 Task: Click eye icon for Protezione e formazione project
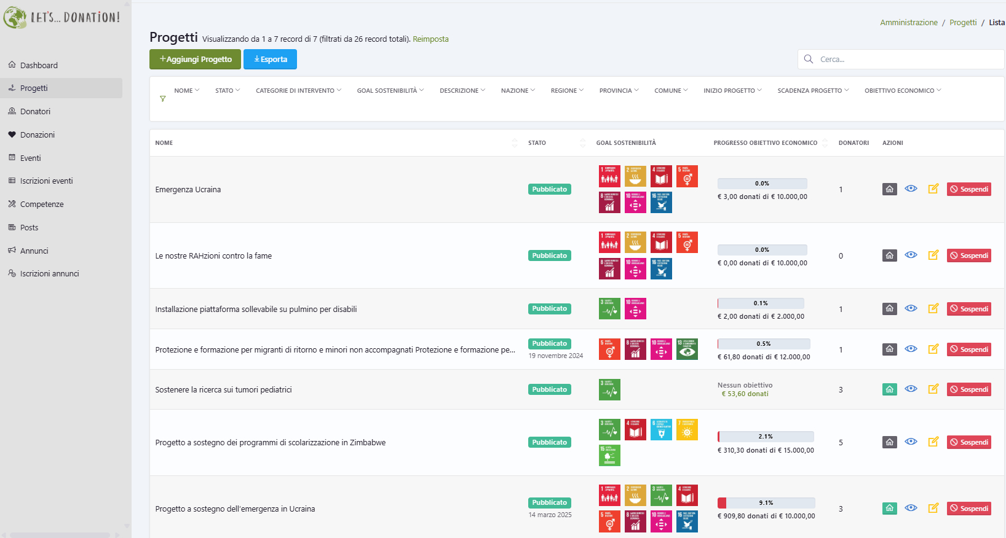(x=911, y=349)
